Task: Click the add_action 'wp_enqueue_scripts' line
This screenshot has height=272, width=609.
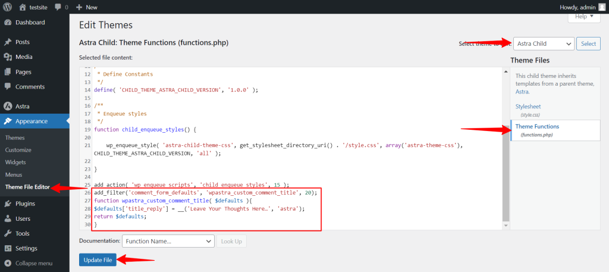Action: [192, 185]
